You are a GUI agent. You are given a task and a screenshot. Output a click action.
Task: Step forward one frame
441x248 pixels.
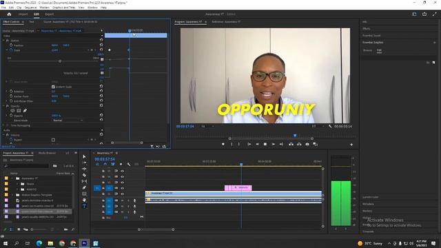pos(273,144)
